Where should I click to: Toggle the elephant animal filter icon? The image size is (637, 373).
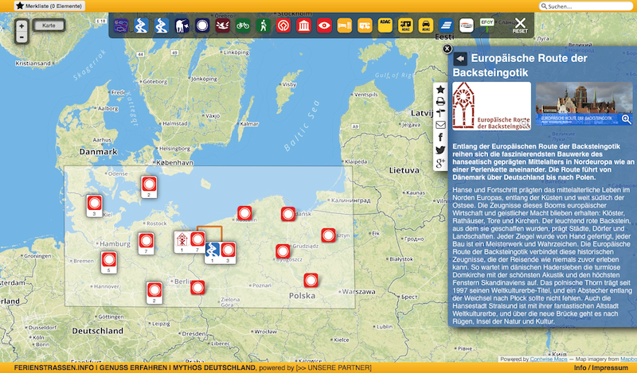click(x=182, y=25)
